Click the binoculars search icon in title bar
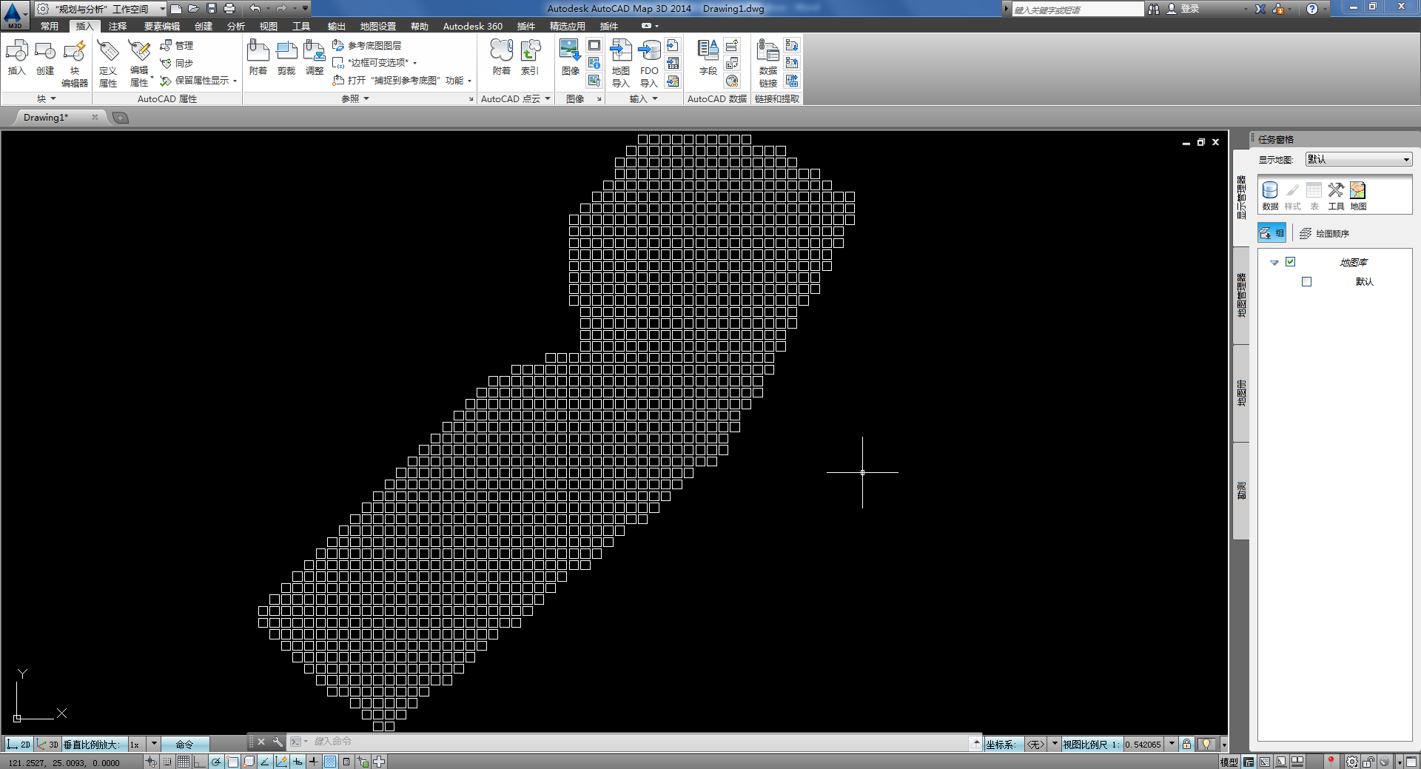1421x769 pixels. [1154, 9]
